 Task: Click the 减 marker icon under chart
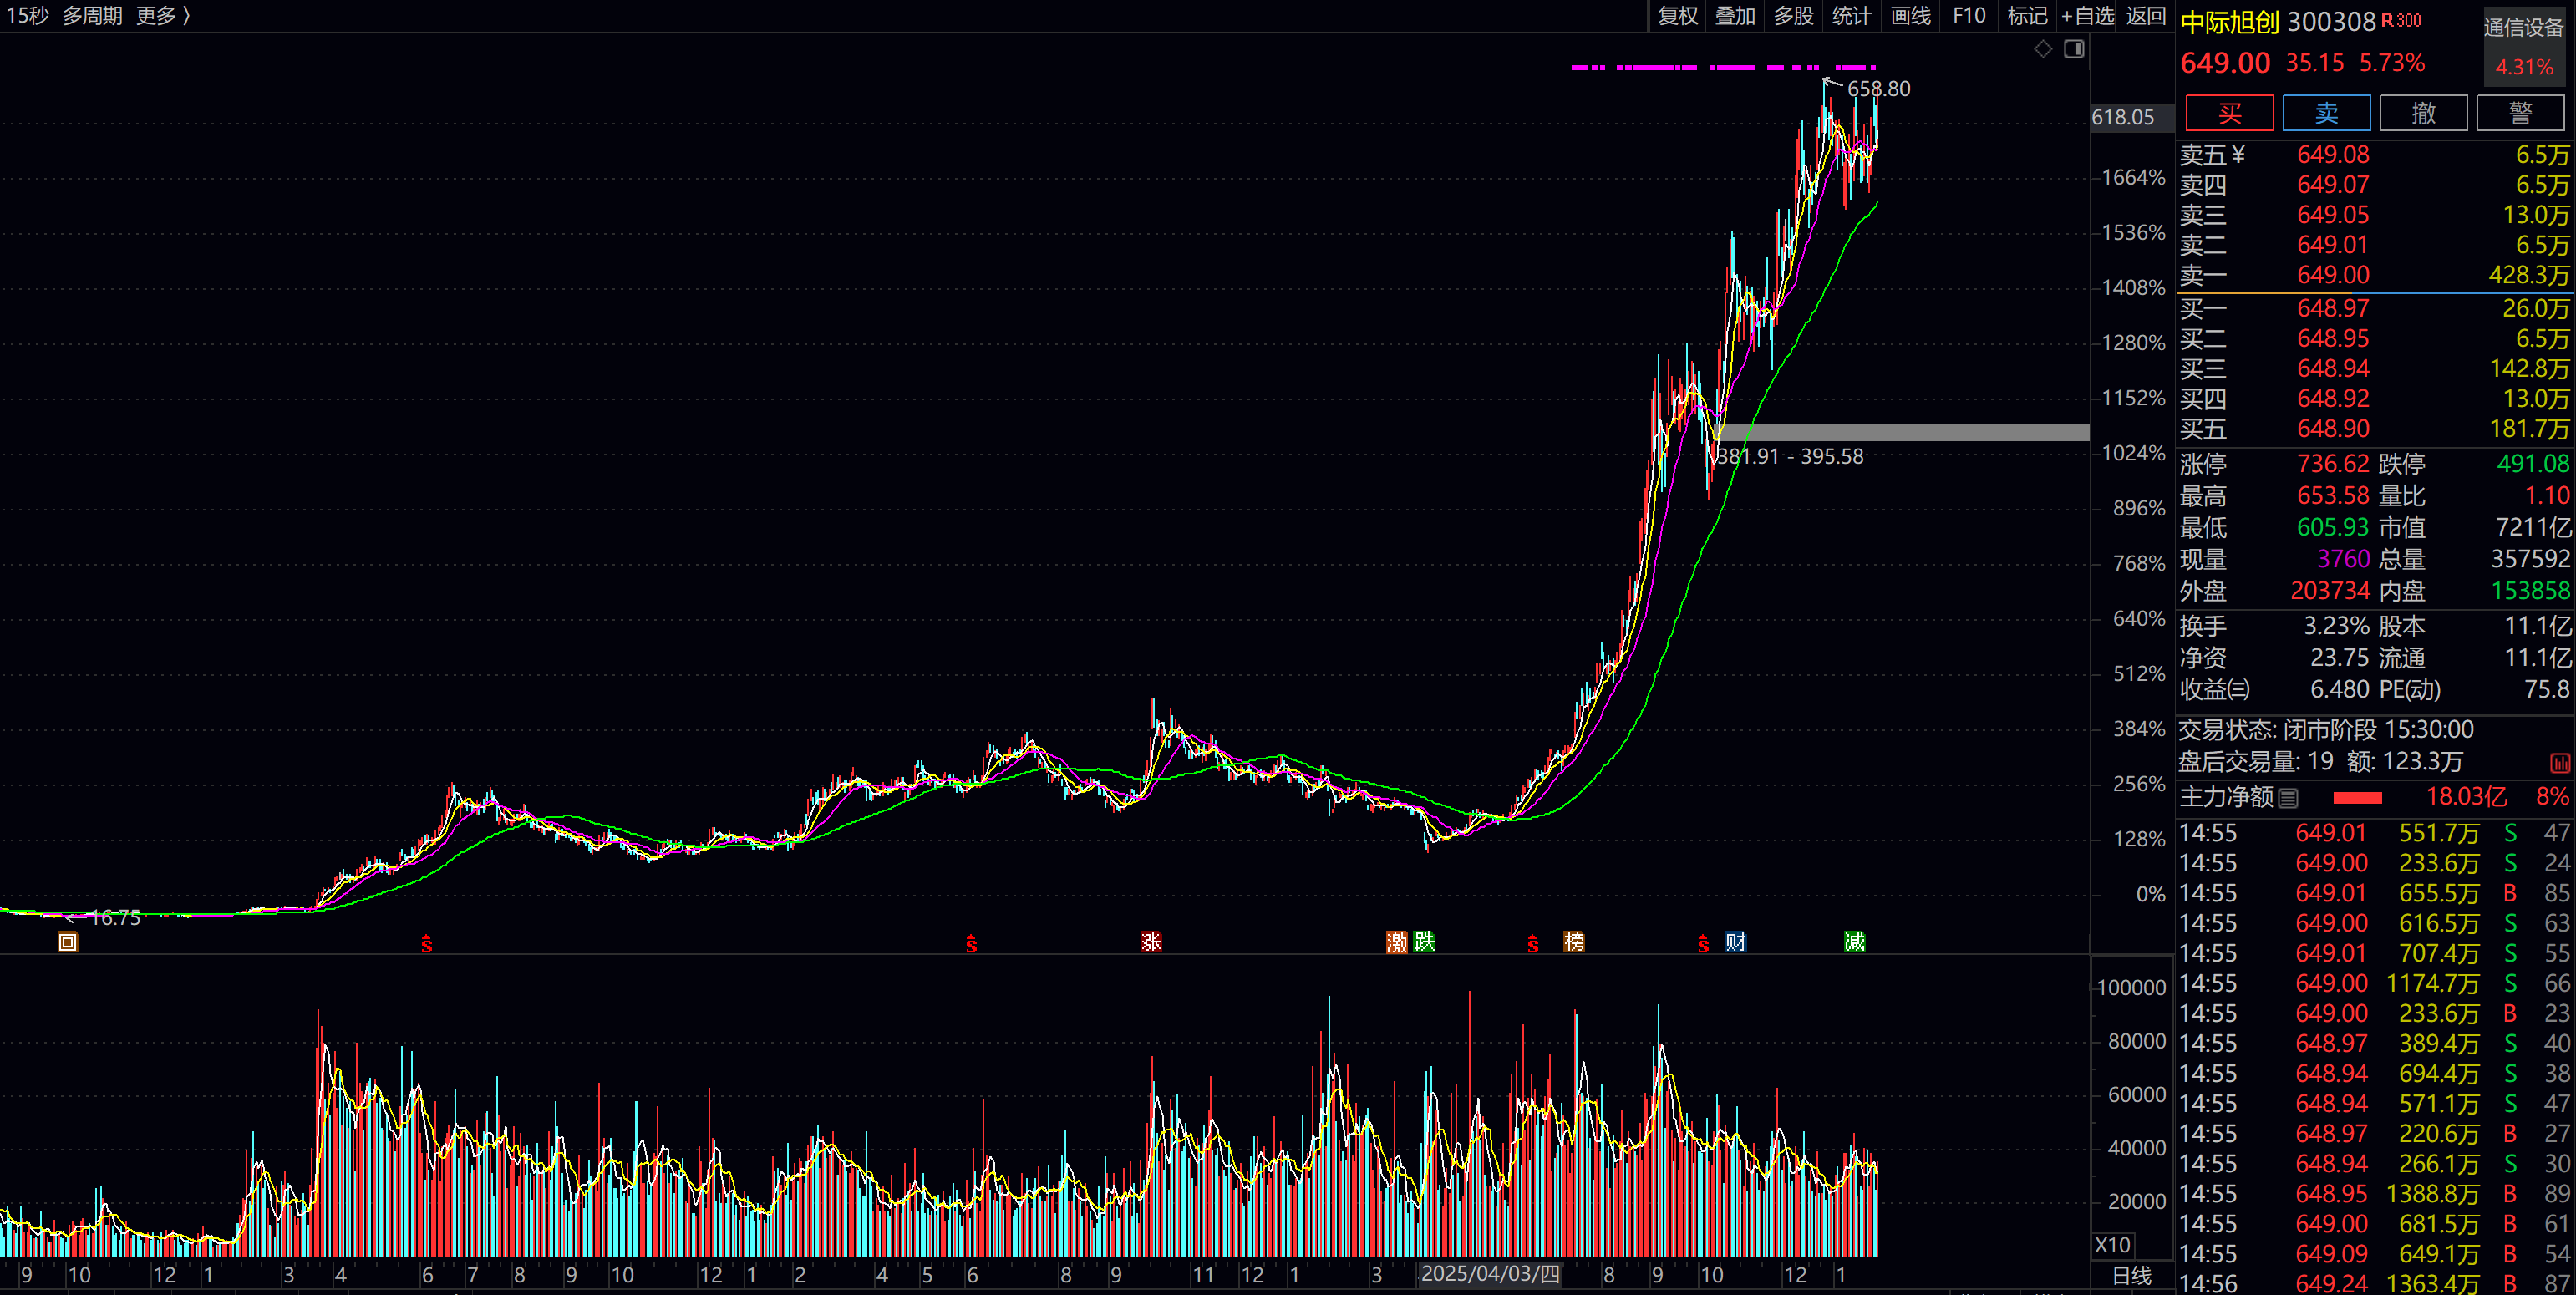click(1855, 942)
